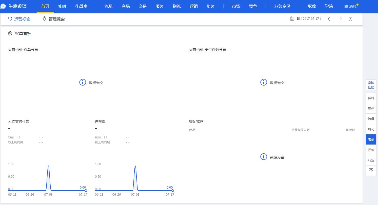Viewport: 378px width, 205px height.
Task: Click the 07-03 peak on 人均支付件数 chart
Action: [x=48, y=166]
